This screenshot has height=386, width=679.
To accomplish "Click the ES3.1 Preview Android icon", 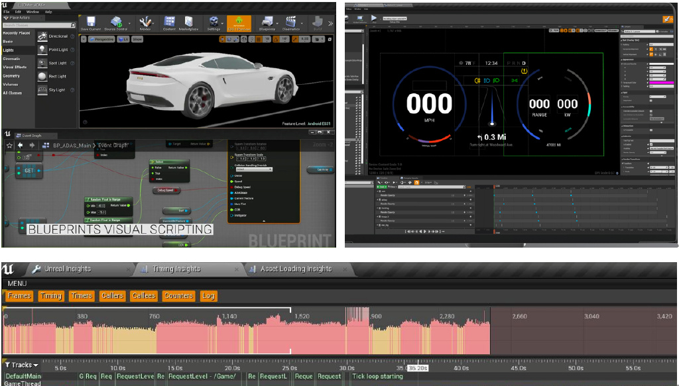I will (x=239, y=23).
